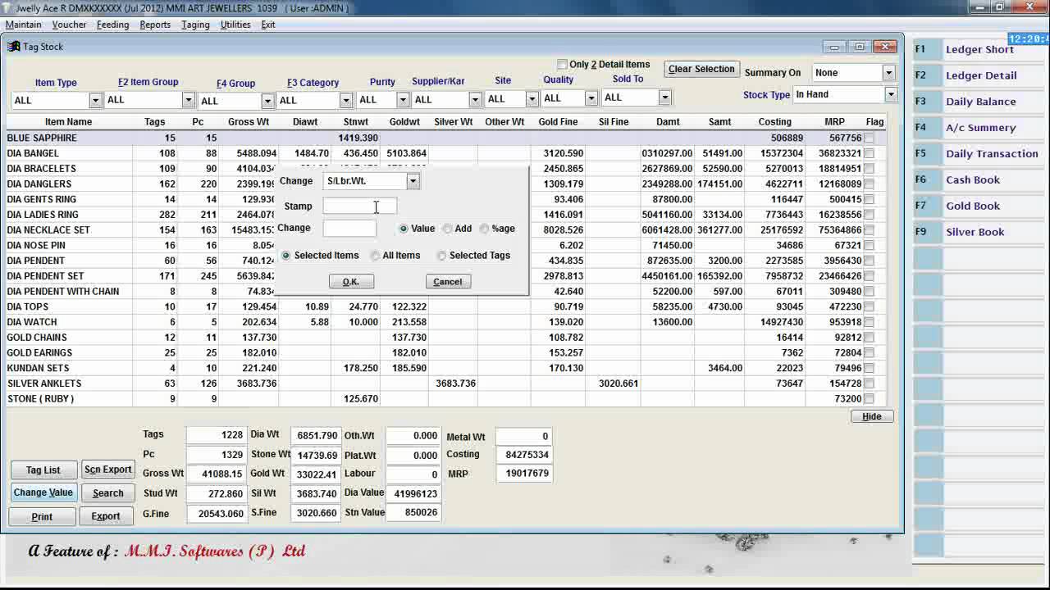
Task: Select the Add radio button
Action: pyautogui.click(x=447, y=229)
